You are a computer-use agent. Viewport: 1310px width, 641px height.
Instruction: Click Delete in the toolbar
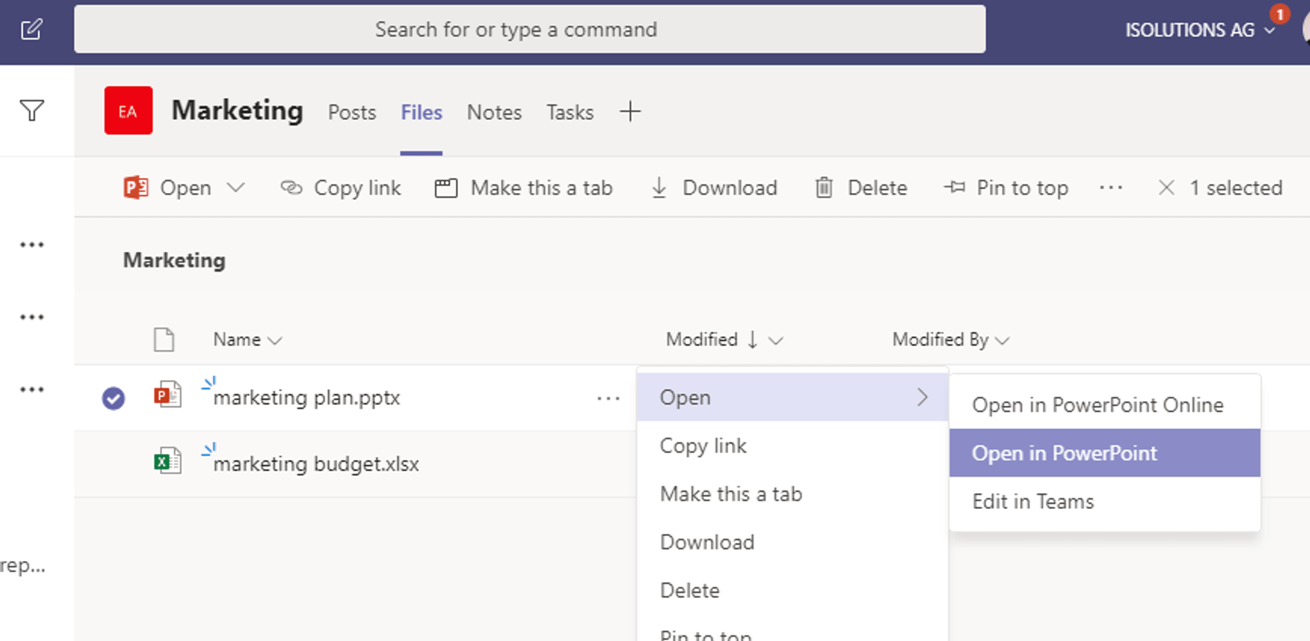pos(877,188)
